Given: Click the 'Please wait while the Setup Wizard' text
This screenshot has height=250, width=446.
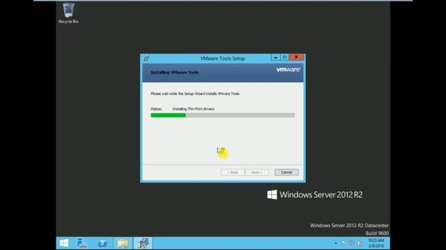Looking at the screenshot, I should pos(195,94).
